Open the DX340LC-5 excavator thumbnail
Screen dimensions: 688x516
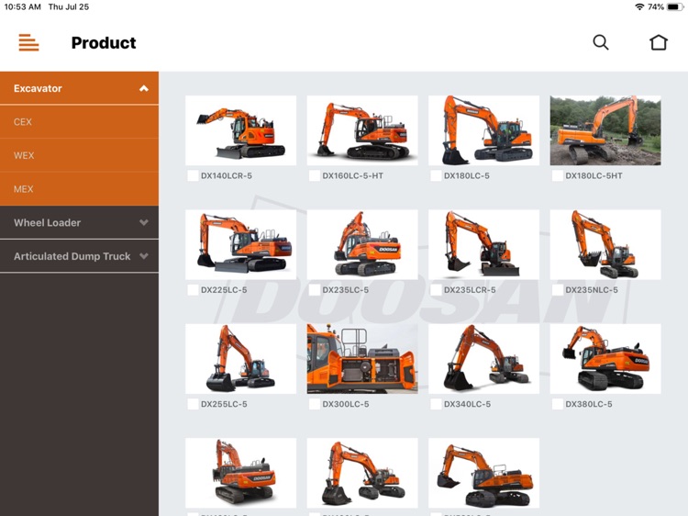(x=484, y=359)
